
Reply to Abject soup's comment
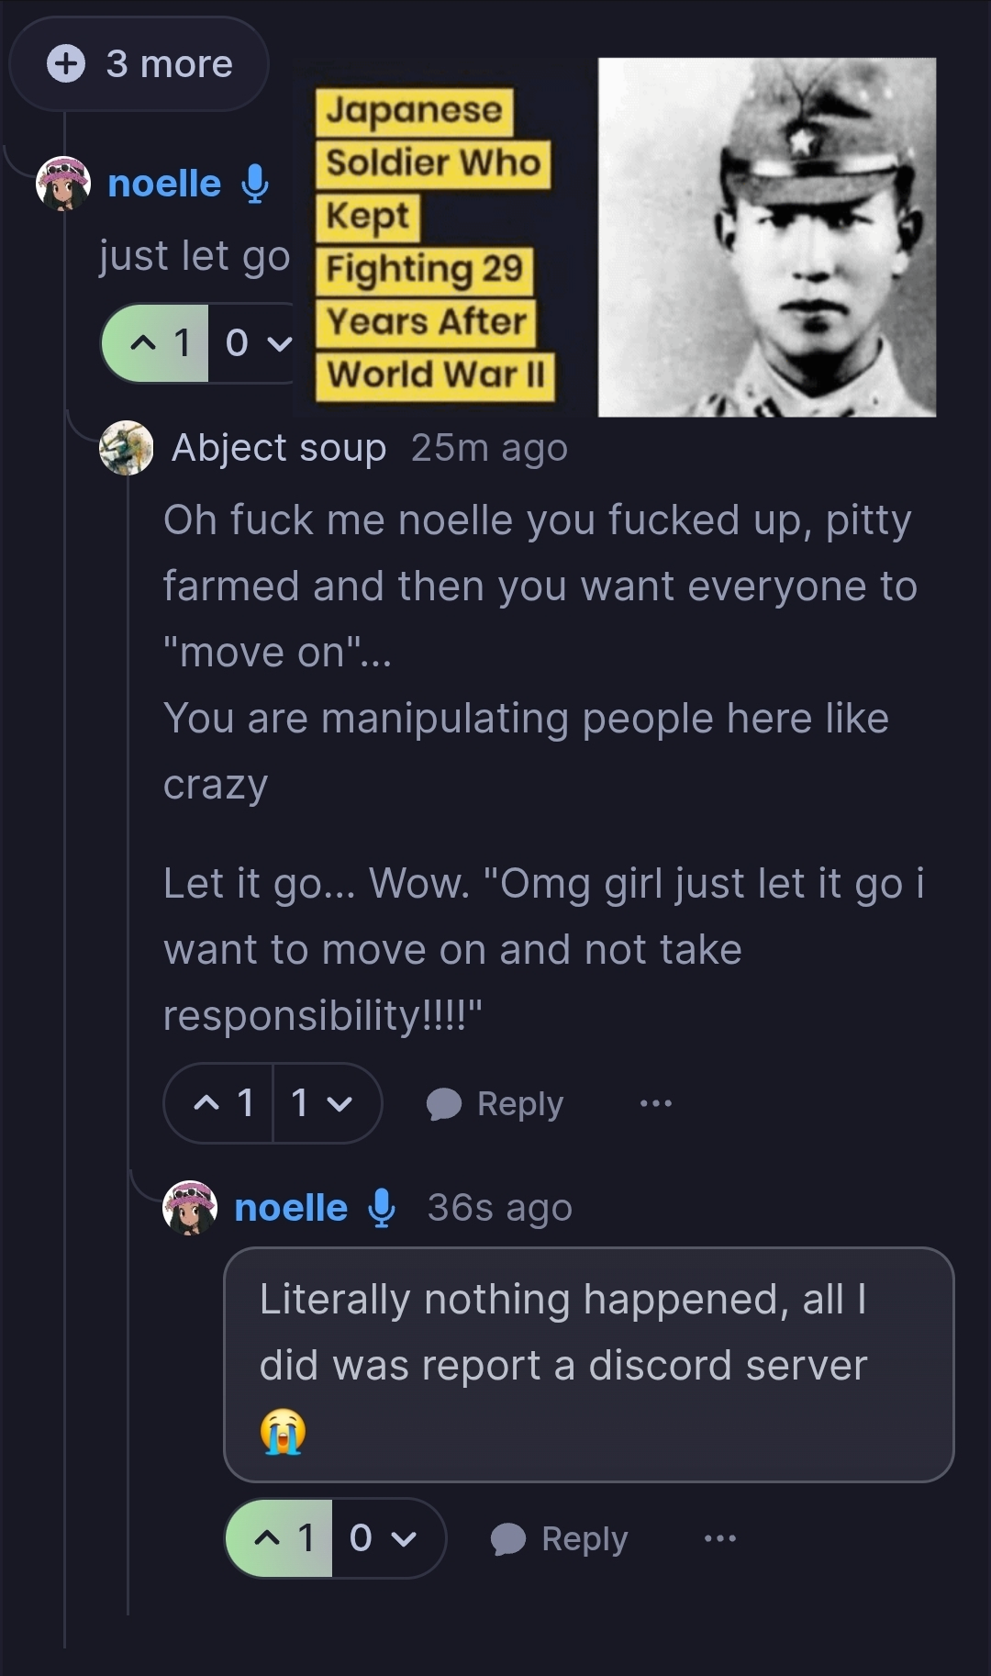point(495,1103)
